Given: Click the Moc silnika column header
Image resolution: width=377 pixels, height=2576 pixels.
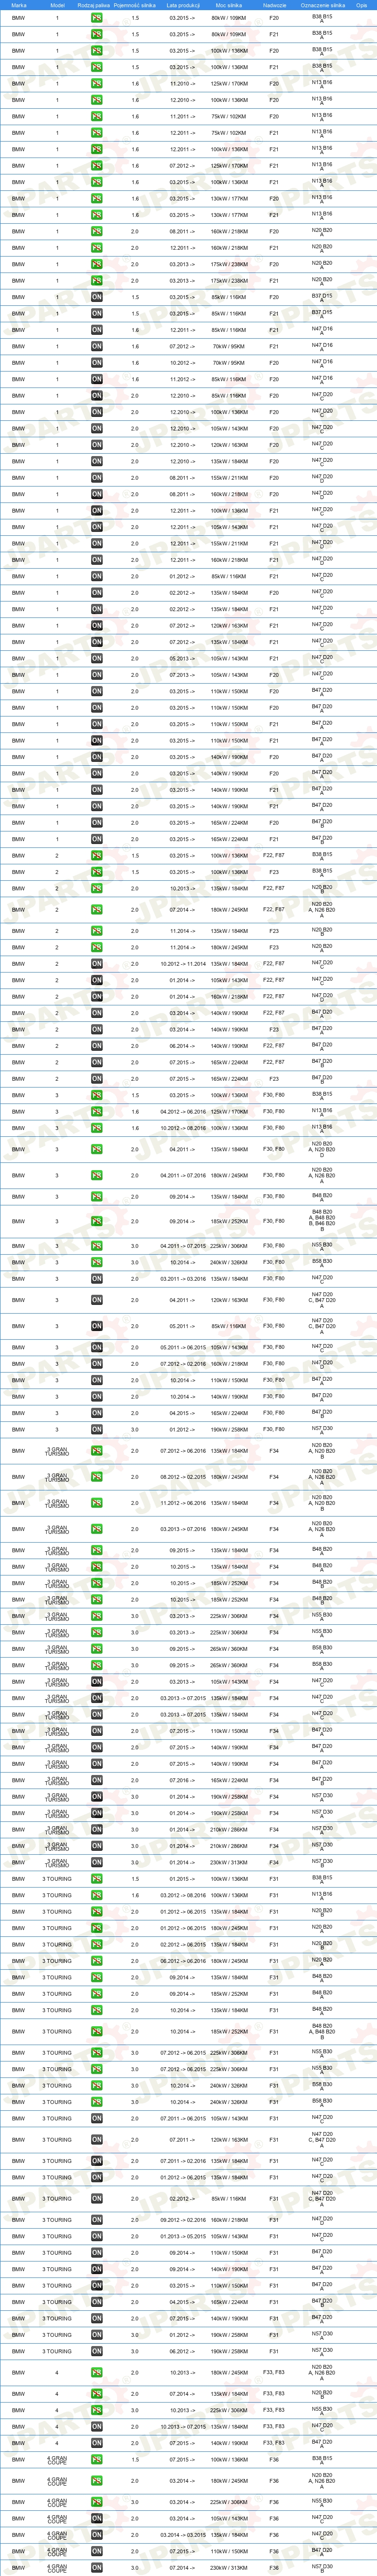Looking at the screenshot, I should tap(229, 5).
